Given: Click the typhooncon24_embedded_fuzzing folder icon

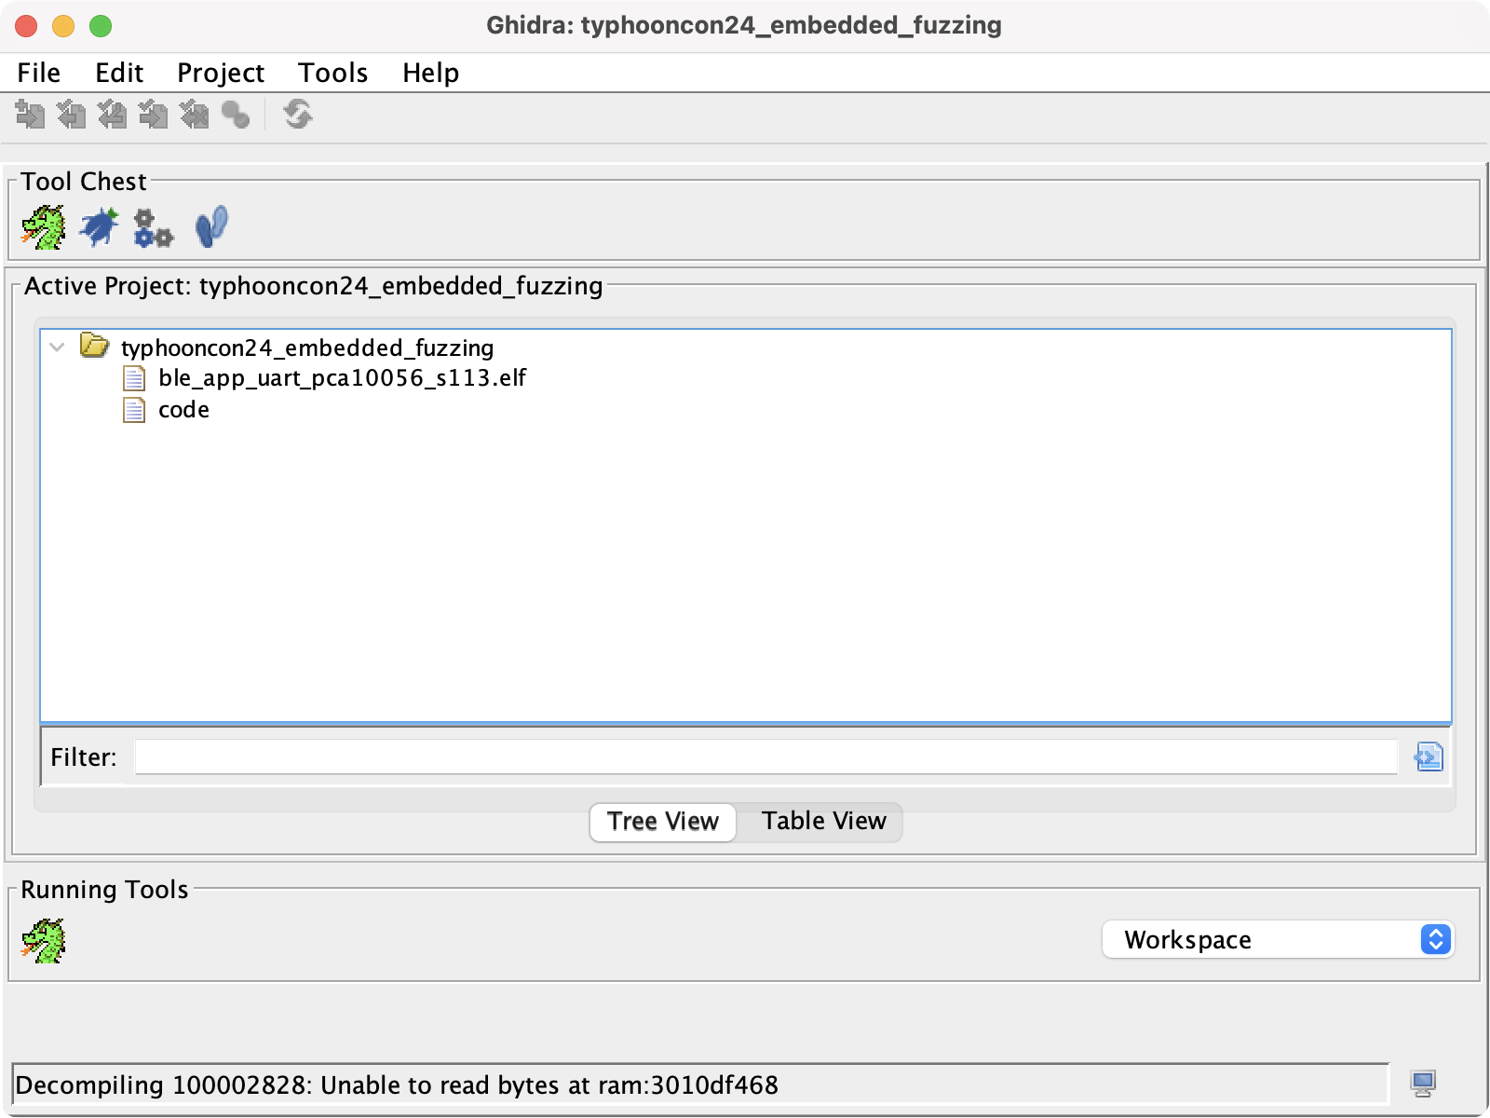Looking at the screenshot, I should click(x=94, y=346).
